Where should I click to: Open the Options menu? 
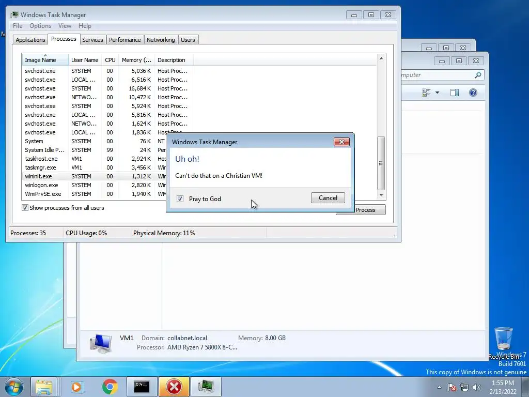40,26
